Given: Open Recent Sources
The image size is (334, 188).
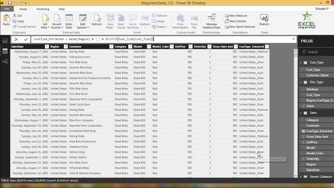Looking at the screenshot, I should coord(57,21).
